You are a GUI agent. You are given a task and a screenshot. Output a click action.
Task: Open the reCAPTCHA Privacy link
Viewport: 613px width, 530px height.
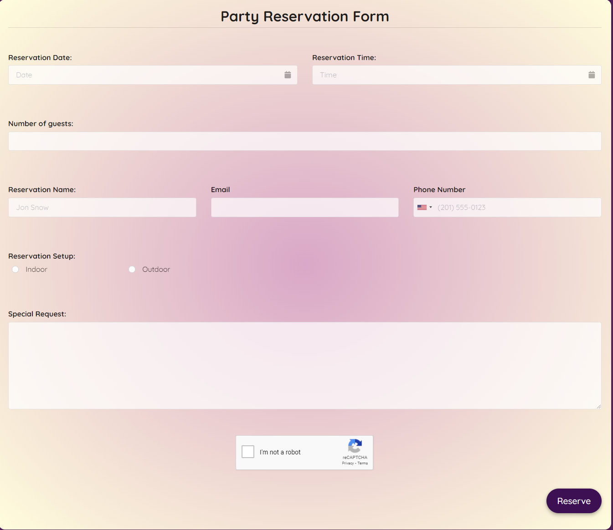pyautogui.click(x=347, y=463)
